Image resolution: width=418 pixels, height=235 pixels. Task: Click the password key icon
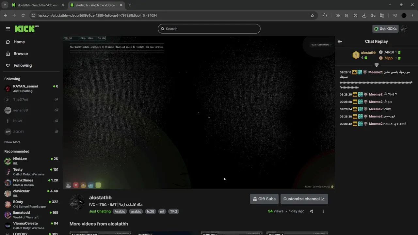tap(373, 15)
